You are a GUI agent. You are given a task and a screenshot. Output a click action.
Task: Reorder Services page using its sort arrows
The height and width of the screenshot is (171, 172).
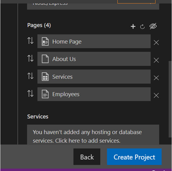[x=30, y=76]
